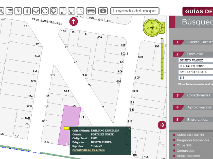Pan south using compass S

152,32
